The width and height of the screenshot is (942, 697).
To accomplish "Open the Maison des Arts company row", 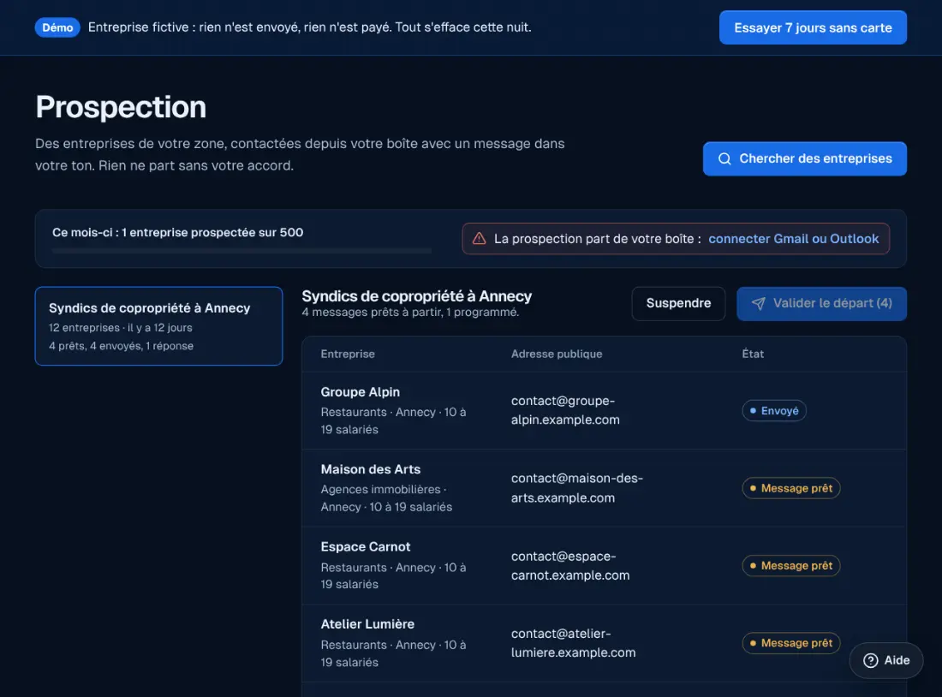I will coord(604,489).
